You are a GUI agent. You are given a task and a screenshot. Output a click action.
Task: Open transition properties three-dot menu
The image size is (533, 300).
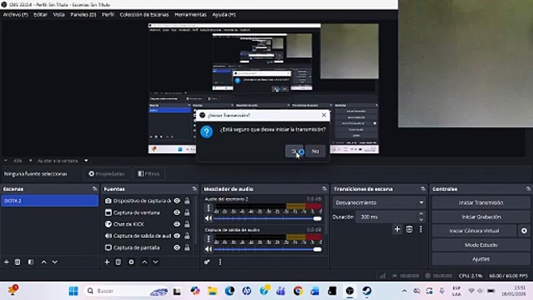(421, 229)
